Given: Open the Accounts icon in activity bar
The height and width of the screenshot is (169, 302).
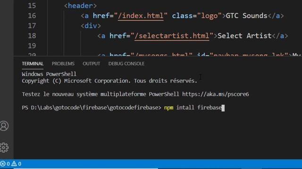Looking at the screenshot, I should [4, 126].
